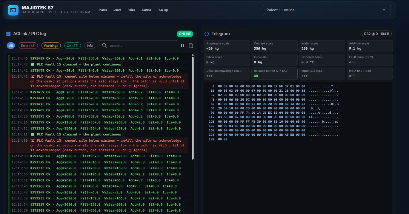
Task: Click the search magnifier icon
Action: click(x=104, y=46)
